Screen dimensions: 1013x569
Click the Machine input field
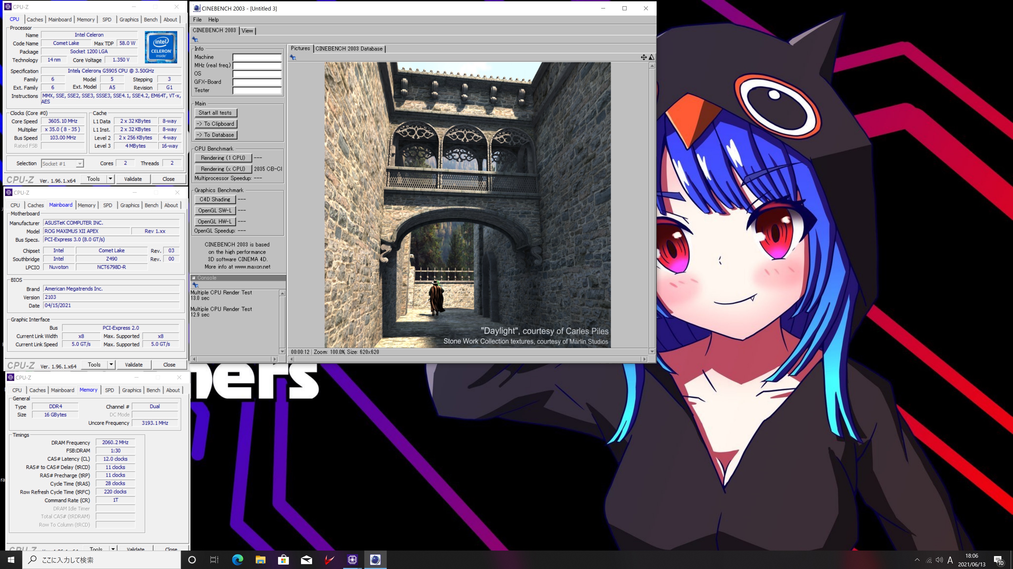click(x=257, y=57)
